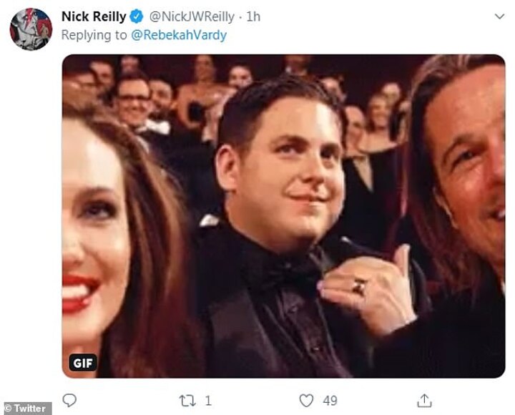
Task: Expand the tweet options chevron
Action: (499, 16)
